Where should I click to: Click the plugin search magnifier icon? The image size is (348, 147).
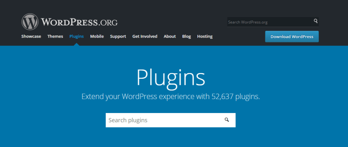227,120
